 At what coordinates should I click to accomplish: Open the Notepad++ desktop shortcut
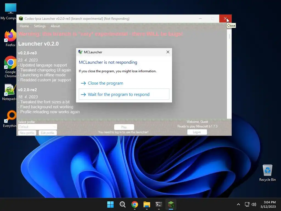[9, 92]
